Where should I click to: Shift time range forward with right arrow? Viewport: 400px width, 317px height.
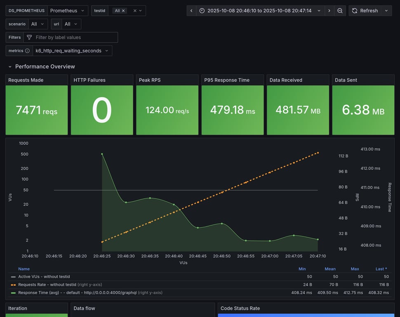329,11
